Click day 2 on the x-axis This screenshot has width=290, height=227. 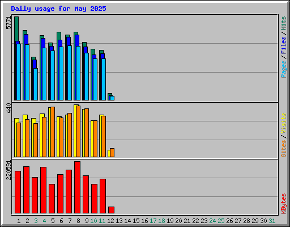[x=27, y=221]
